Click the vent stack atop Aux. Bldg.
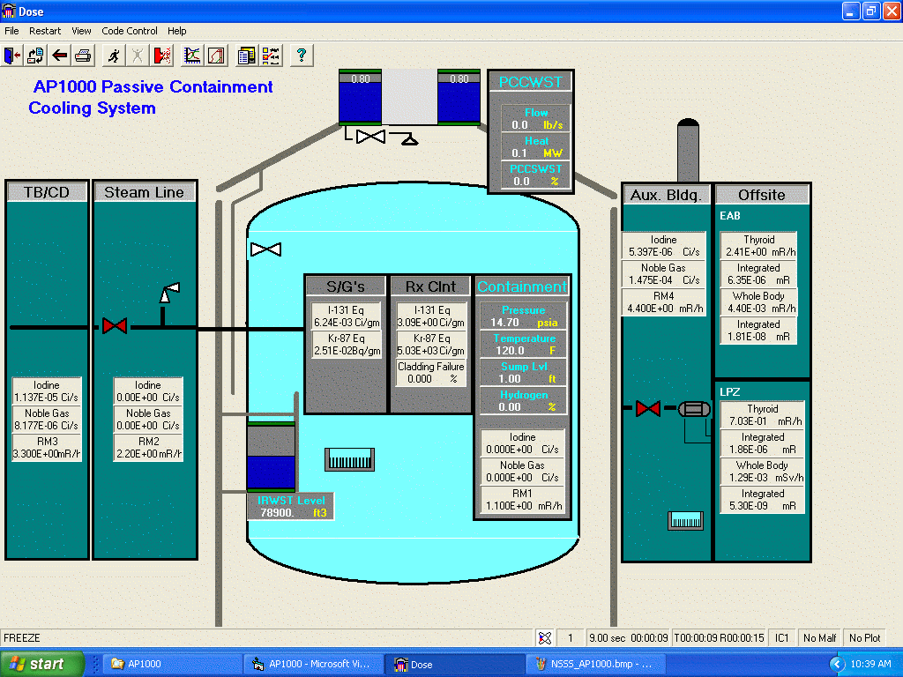This screenshot has height=677, width=903. pyautogui.click(x=688, y=150)
